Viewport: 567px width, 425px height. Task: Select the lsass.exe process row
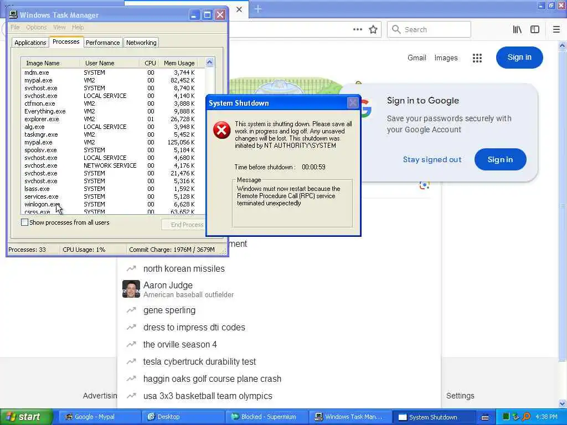(113, 189)
